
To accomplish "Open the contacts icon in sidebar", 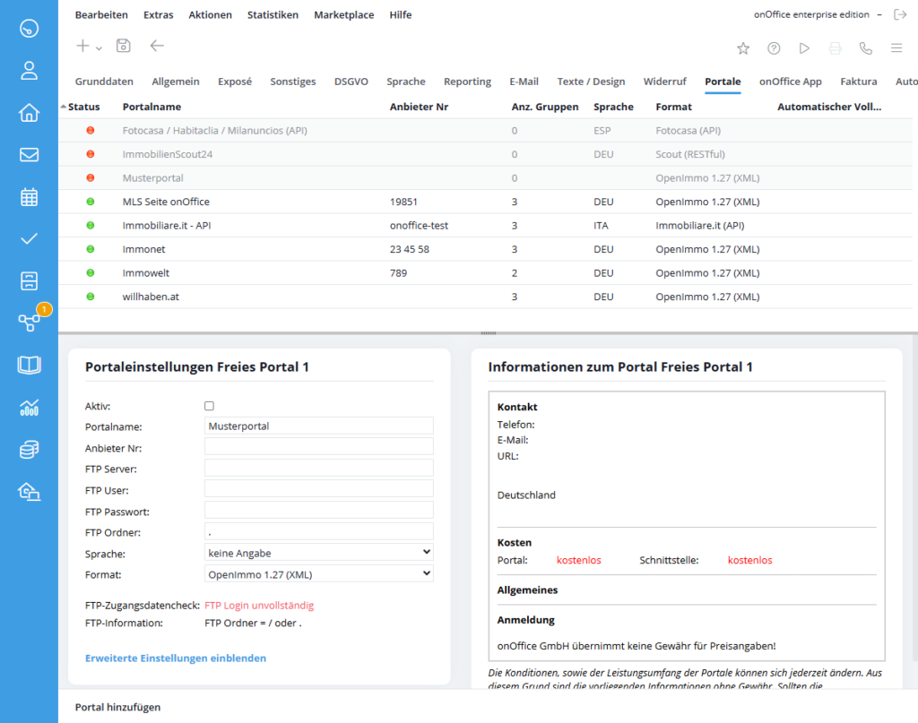I will [29, 70].
